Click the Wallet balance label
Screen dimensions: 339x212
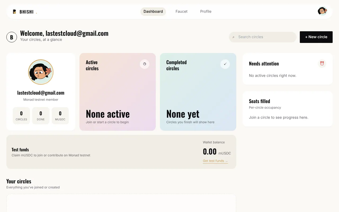click(214, 142)
